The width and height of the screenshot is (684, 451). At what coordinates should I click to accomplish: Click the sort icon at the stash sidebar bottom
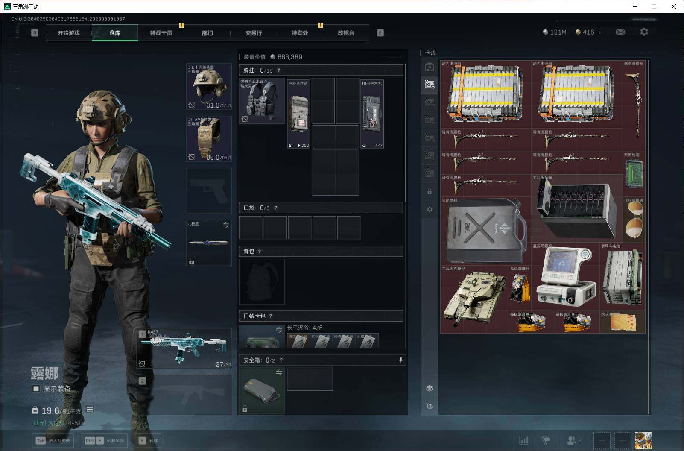point(430,406)
